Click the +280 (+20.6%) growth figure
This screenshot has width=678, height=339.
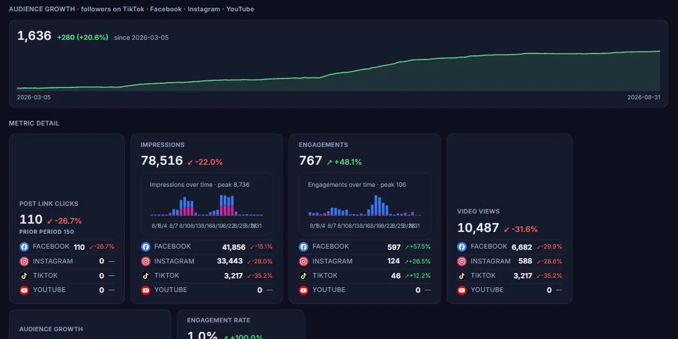[83, 37]
